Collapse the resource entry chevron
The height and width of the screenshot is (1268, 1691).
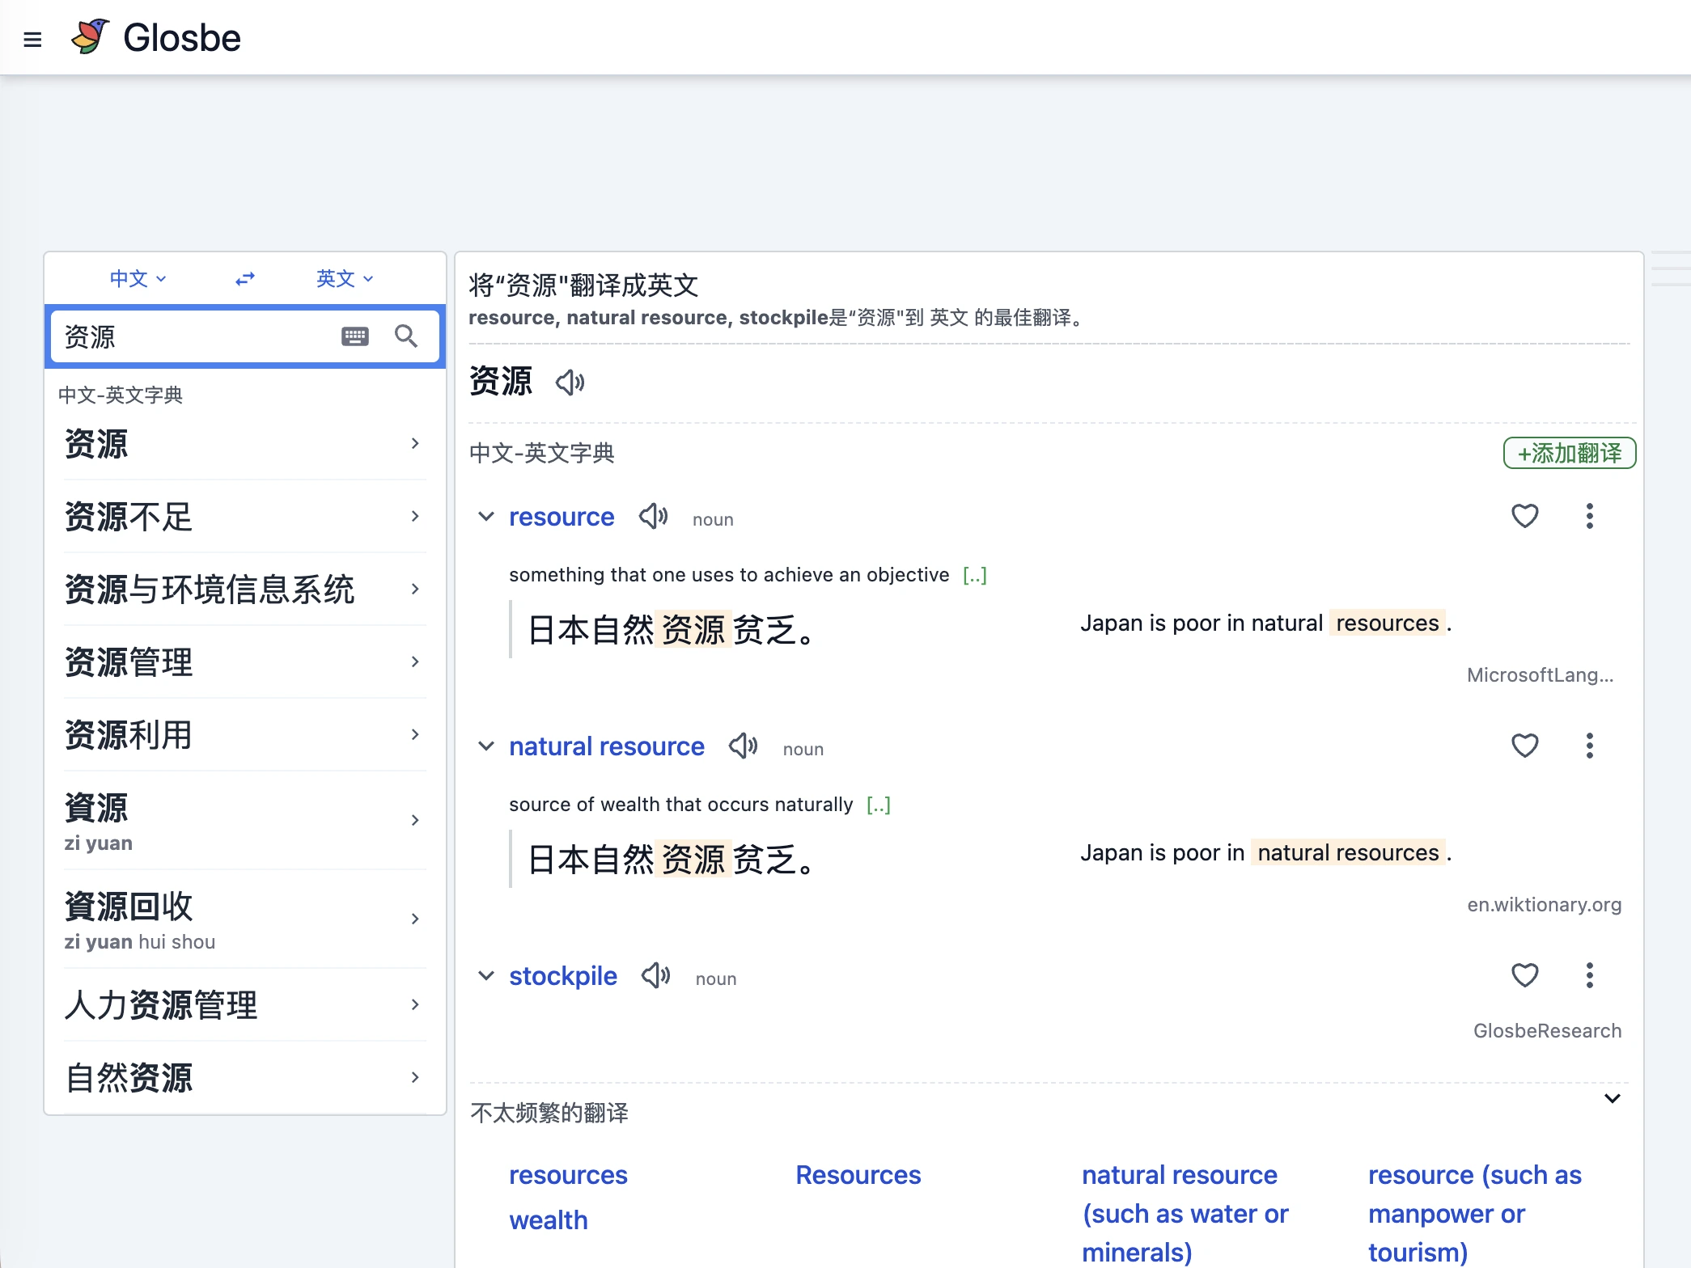click(485, 516)
